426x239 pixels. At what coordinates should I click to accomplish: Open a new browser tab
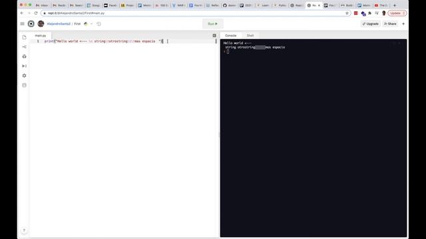pyautogui.click(x=395, y=5)
